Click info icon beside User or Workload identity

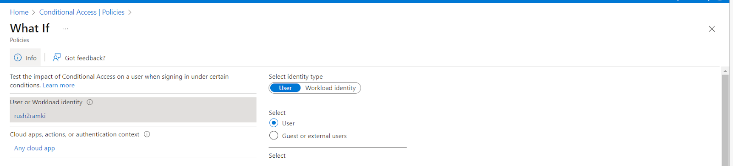[90, 102]
